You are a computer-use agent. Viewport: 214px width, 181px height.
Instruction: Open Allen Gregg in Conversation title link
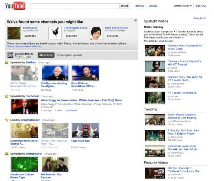[x=81, y=100]
